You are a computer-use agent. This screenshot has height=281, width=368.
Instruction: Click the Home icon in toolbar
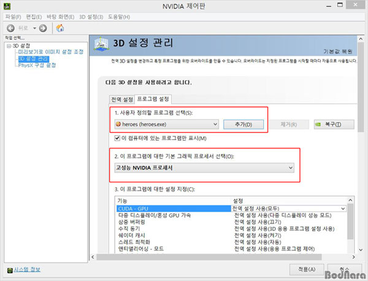click(x=60, y=28)
